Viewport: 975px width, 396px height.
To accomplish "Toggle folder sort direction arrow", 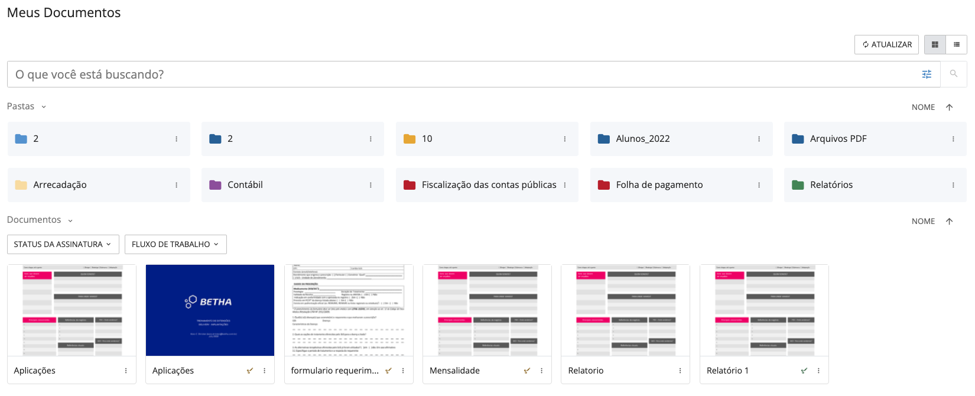I will click(x=950, y=107).
